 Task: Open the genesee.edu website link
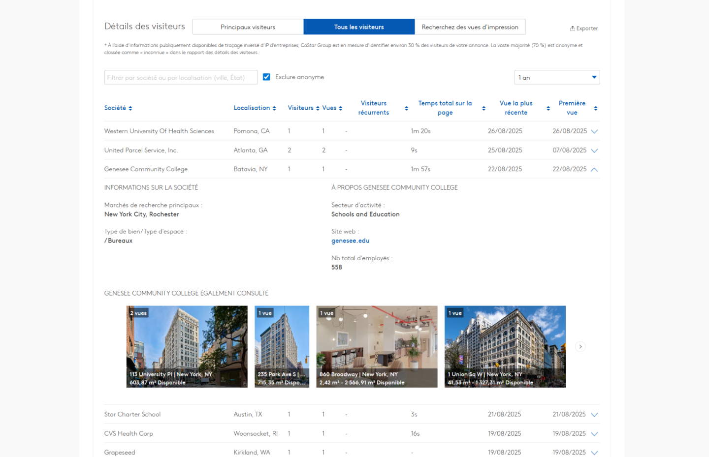pyautogui.click(x=350, y=241)
